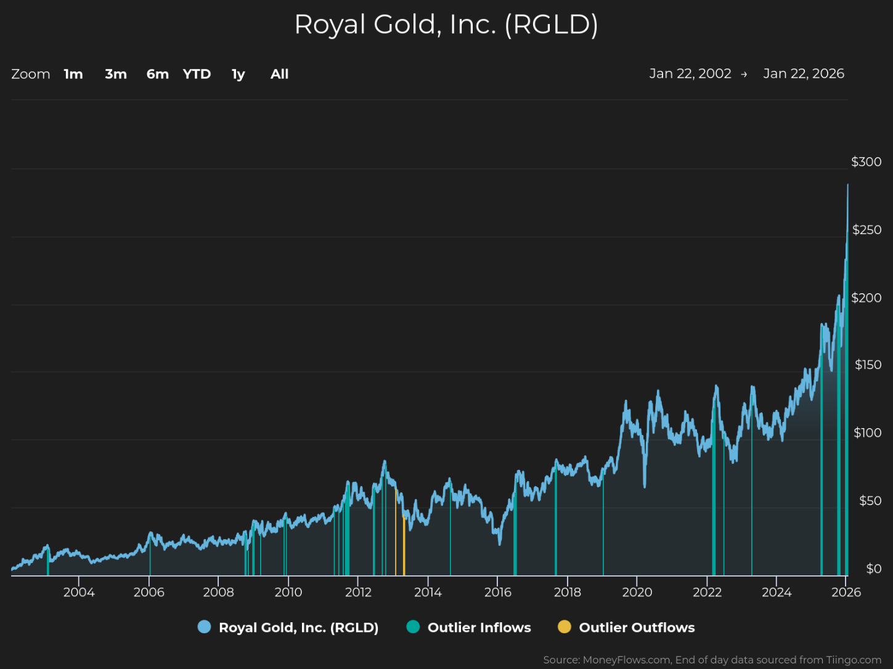Click the 2004 x-axis label
This screenshot has width=893, height=669.
pos(79,592)
